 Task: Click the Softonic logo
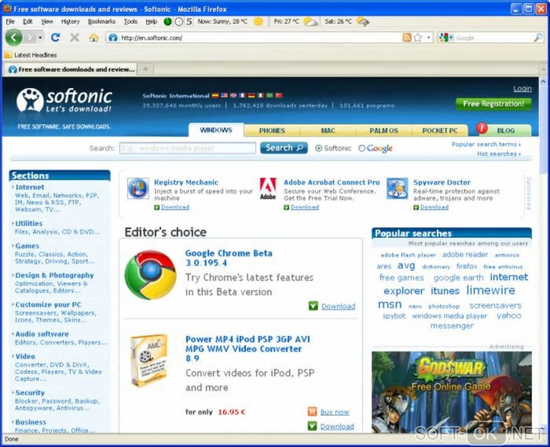pyautogui.click(x=64, y=100)
